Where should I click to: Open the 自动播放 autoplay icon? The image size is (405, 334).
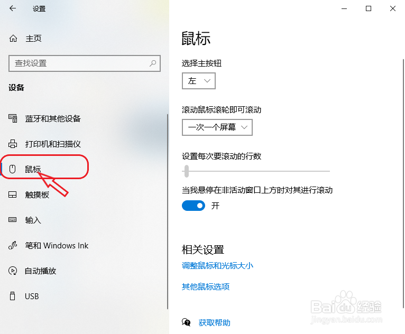tap(13, 271)
